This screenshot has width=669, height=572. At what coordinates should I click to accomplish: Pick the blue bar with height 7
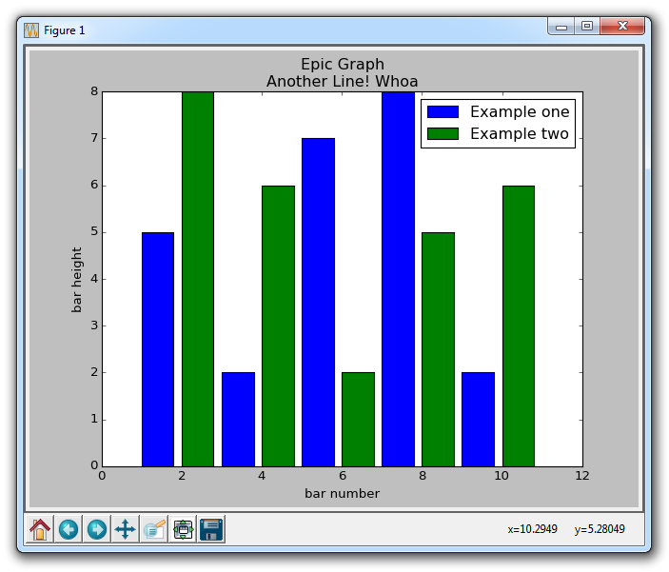click(318, 302)
